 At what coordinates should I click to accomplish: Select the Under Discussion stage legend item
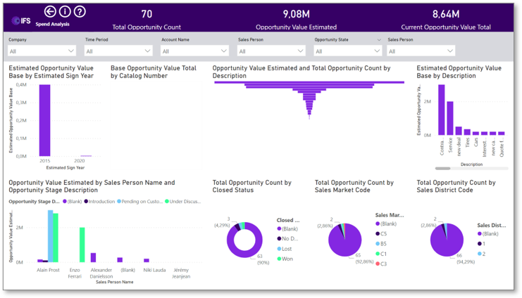click(x=182, y=201)
